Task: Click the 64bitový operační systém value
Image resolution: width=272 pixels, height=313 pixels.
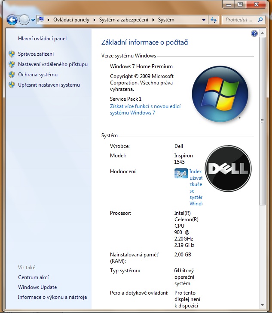Action: (184, 277)
